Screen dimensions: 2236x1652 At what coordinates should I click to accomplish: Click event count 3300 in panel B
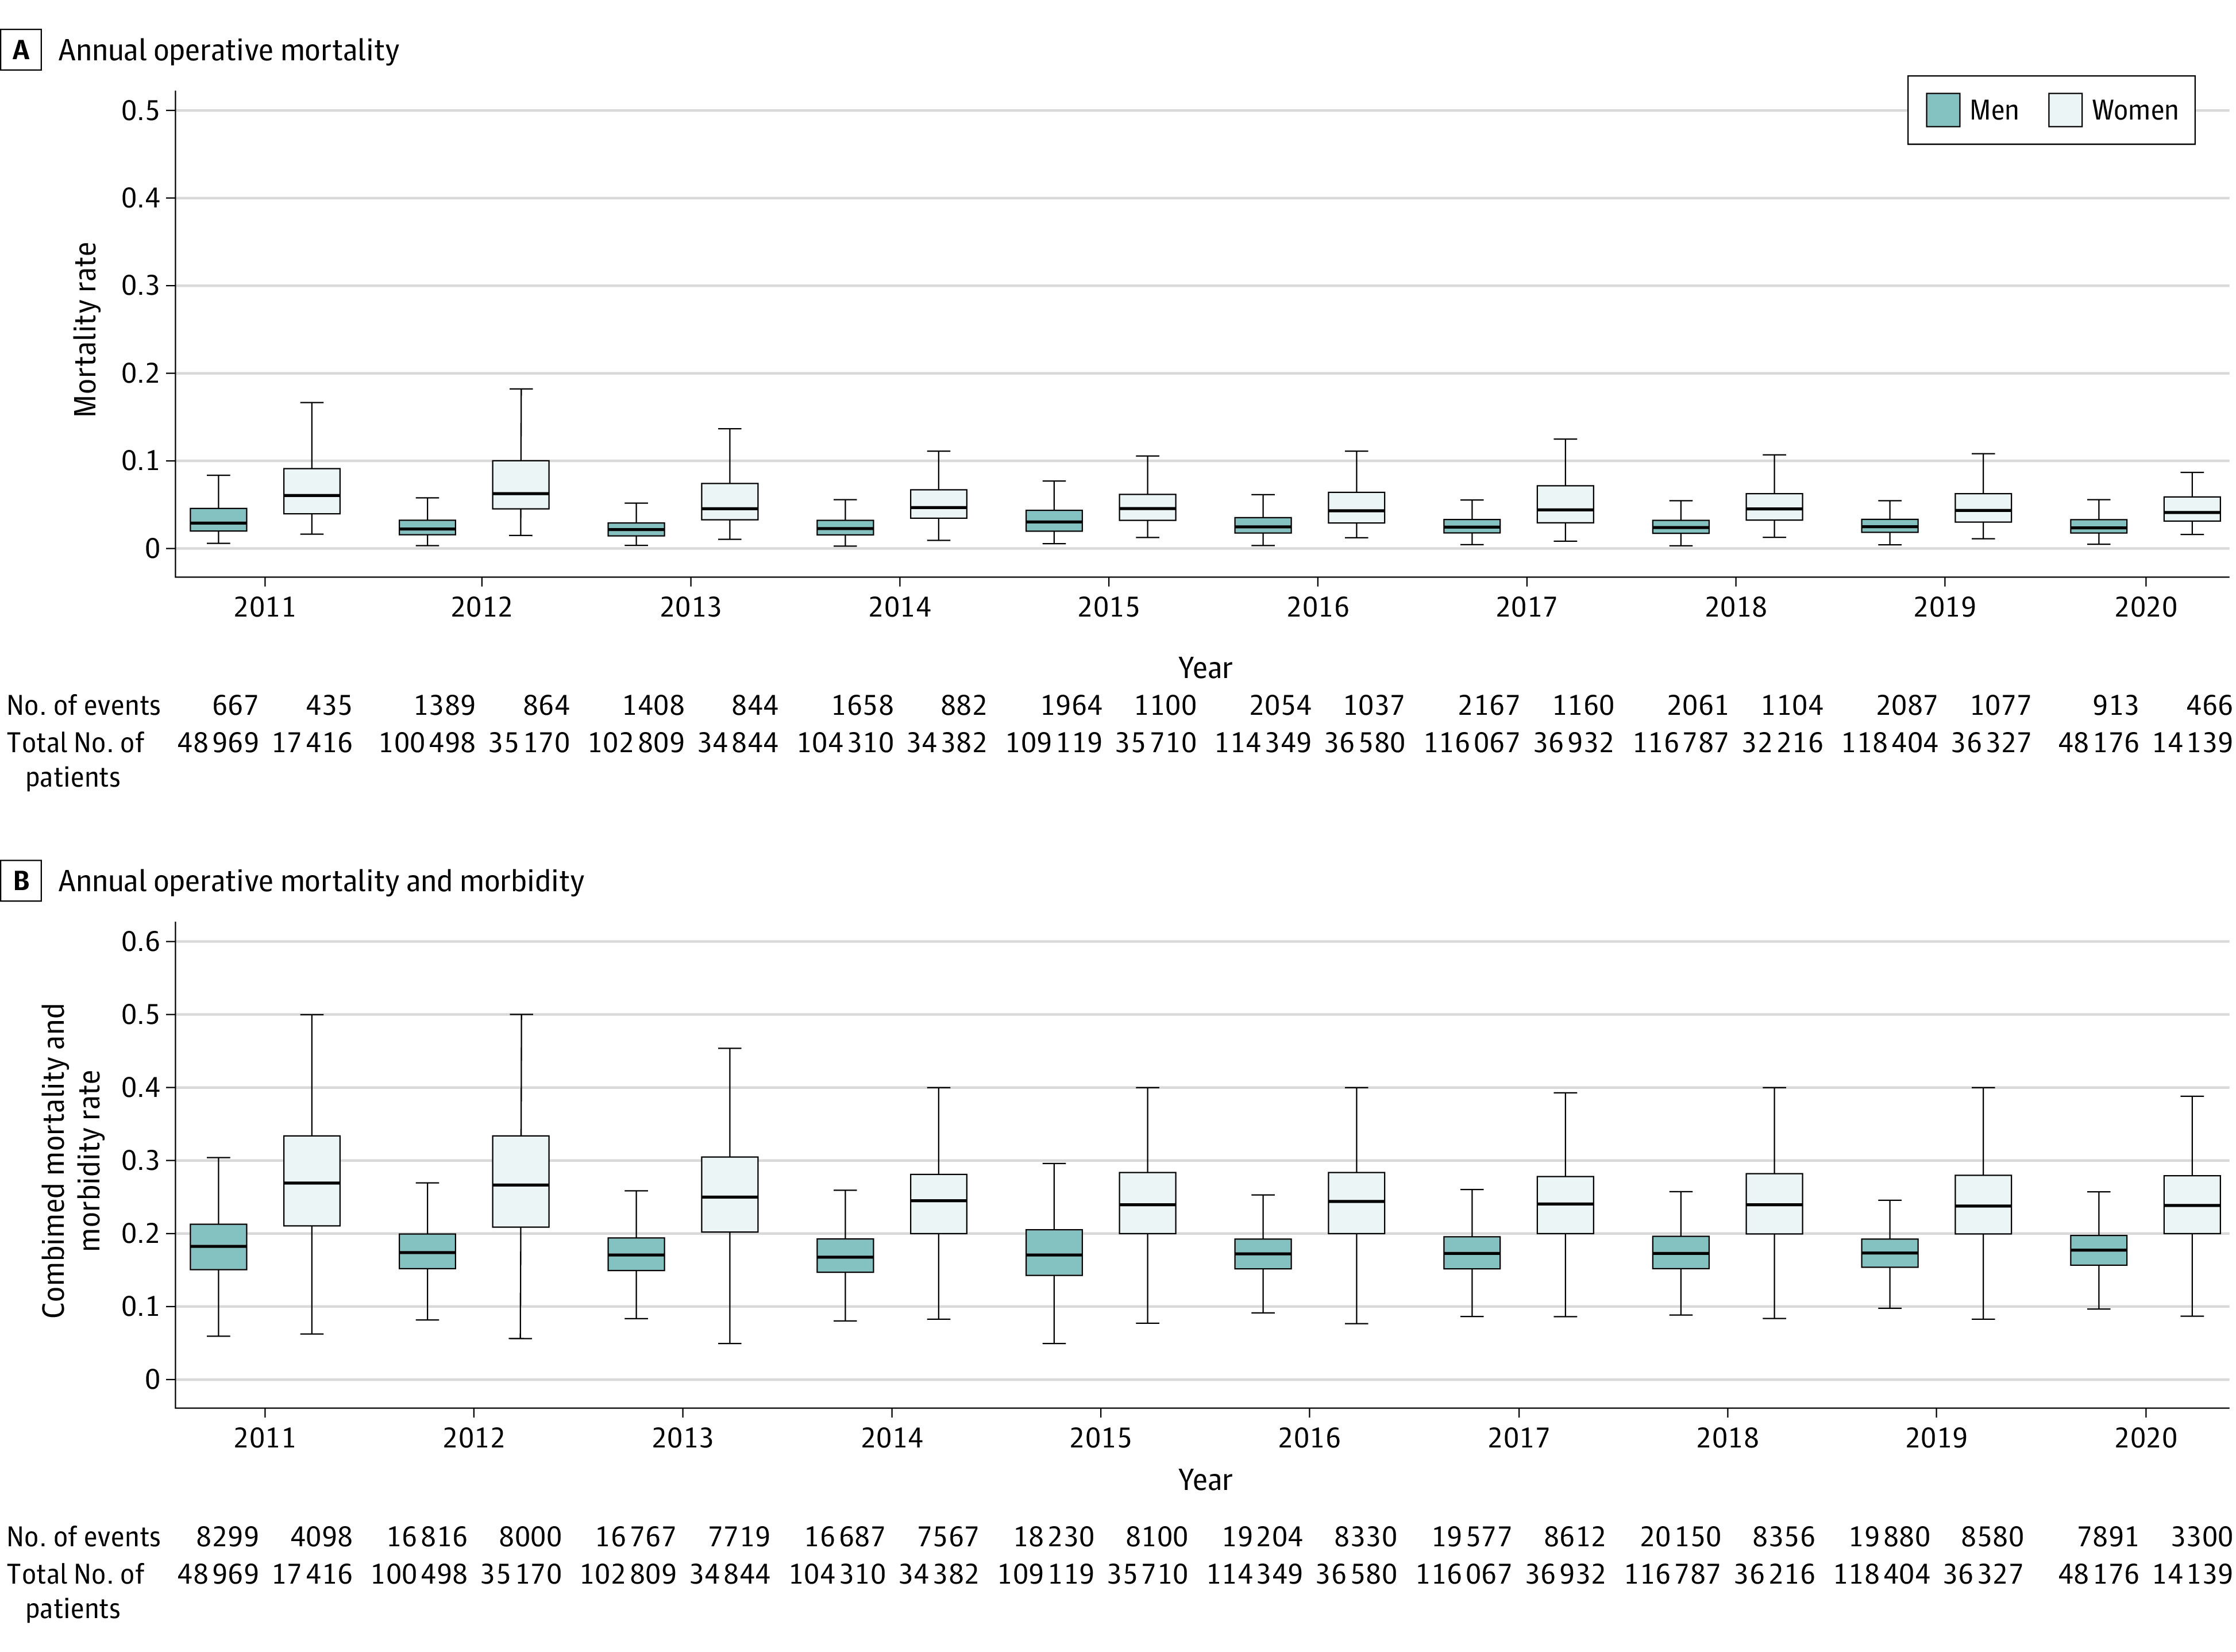2201,1537
